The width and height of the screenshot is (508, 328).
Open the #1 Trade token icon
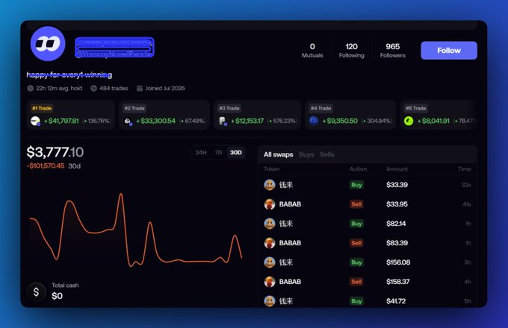35,122
